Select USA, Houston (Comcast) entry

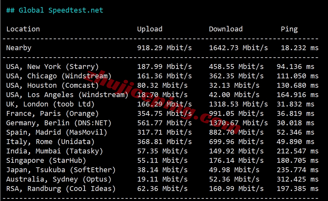(x=52, y=85)
